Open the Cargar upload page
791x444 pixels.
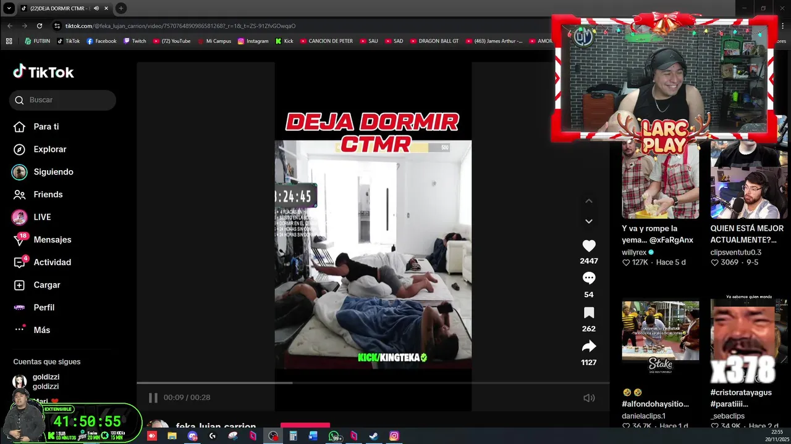[x=36, y=285]
